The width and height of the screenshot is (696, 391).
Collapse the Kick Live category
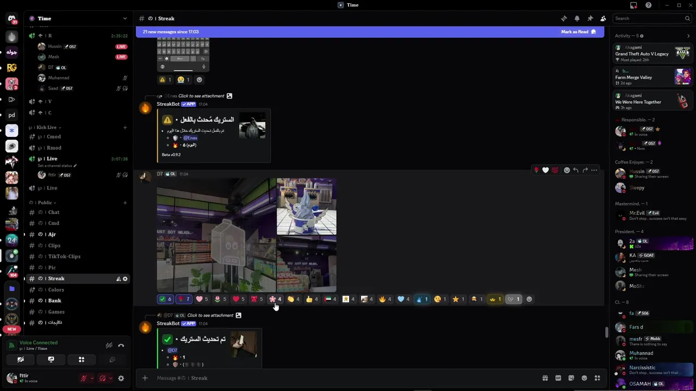click(x=45, y=127)
